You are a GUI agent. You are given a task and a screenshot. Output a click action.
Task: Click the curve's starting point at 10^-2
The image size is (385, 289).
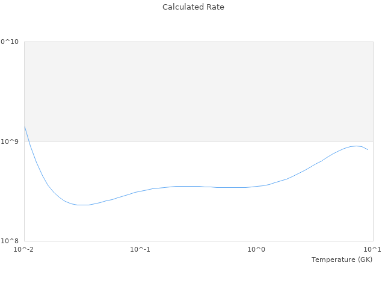25,126
